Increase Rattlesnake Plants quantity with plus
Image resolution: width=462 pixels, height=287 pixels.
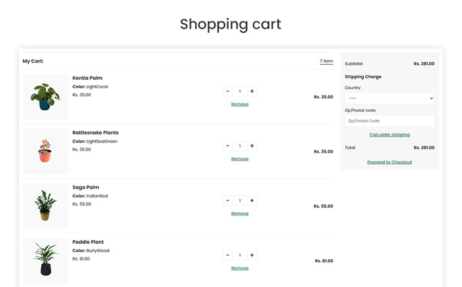(x=252, y=146)
